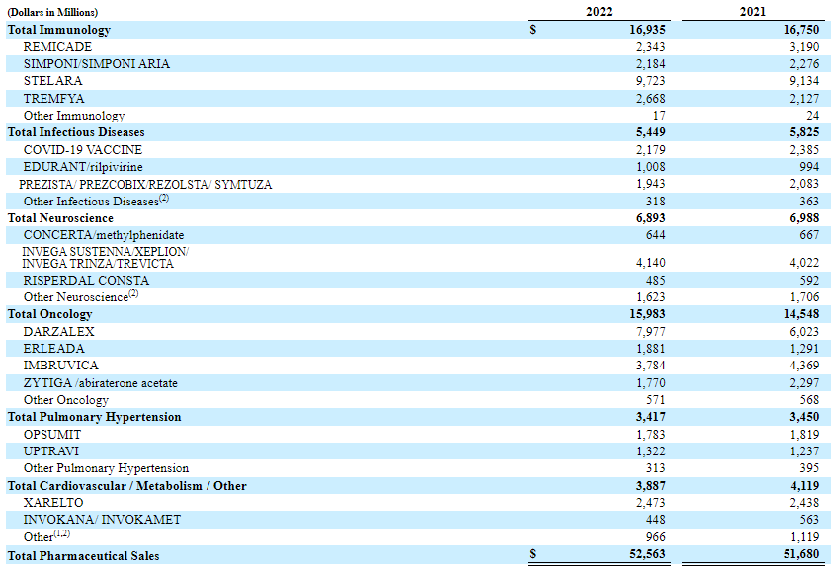The height and width of the screenshot is (571, 831).
Task: Select STELARA 2022 value 9,723
Action: pos(651,81)
